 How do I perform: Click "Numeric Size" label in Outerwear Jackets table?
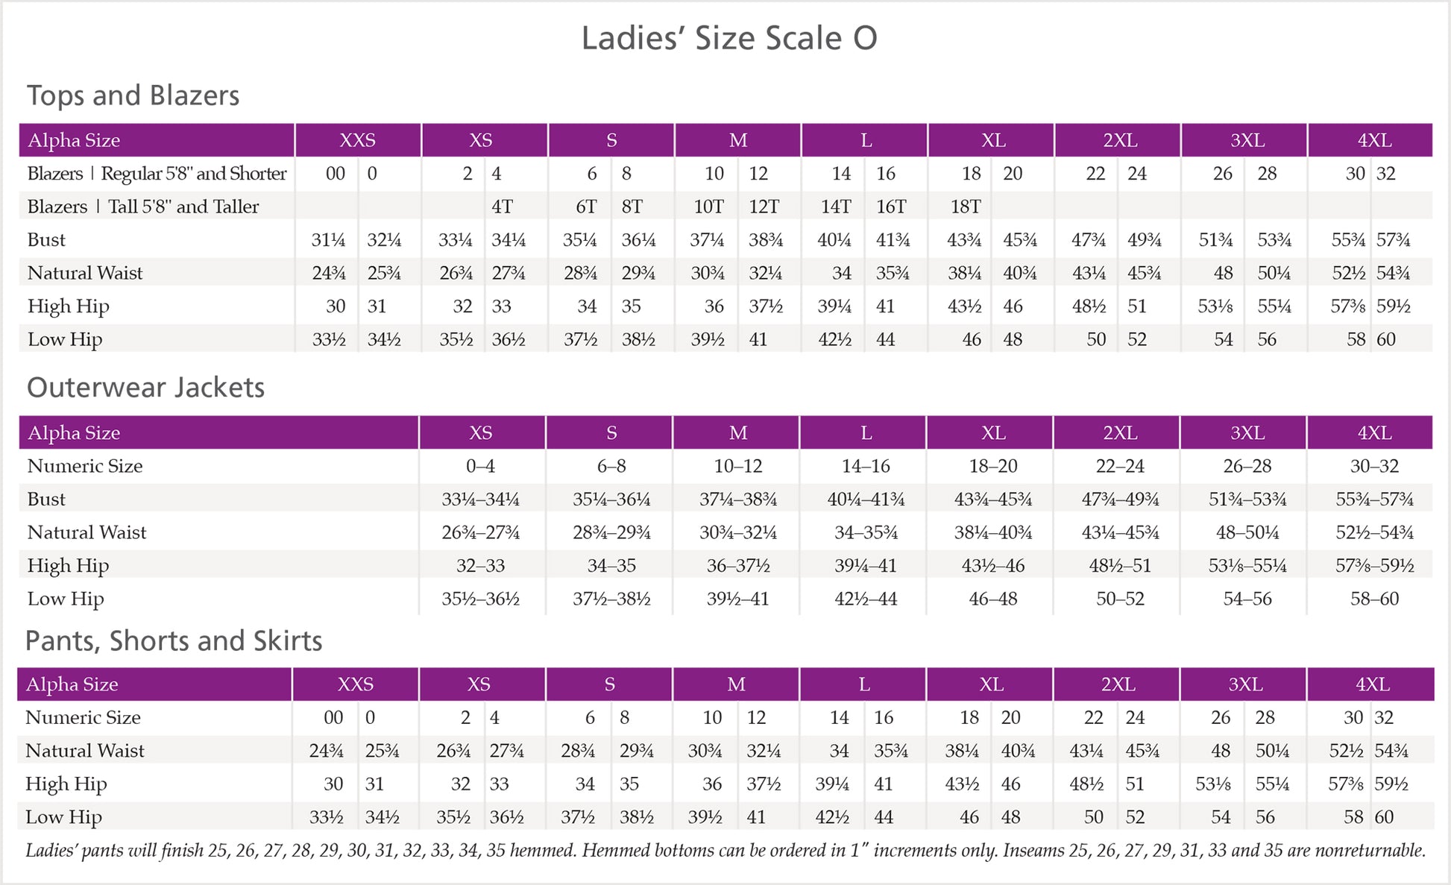click(x=85, y=466)
